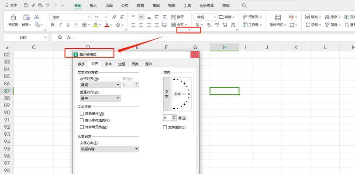Increase font size with A+ icon
The width and height of the screenshot is (355, 174).
(114, 17)
